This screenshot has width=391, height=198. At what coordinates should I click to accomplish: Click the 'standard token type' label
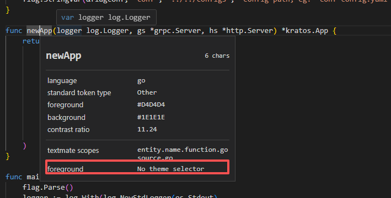[79, 93]
